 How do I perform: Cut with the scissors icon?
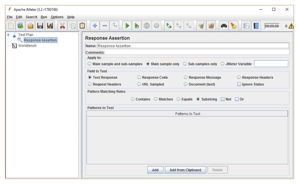click(62, 26)
